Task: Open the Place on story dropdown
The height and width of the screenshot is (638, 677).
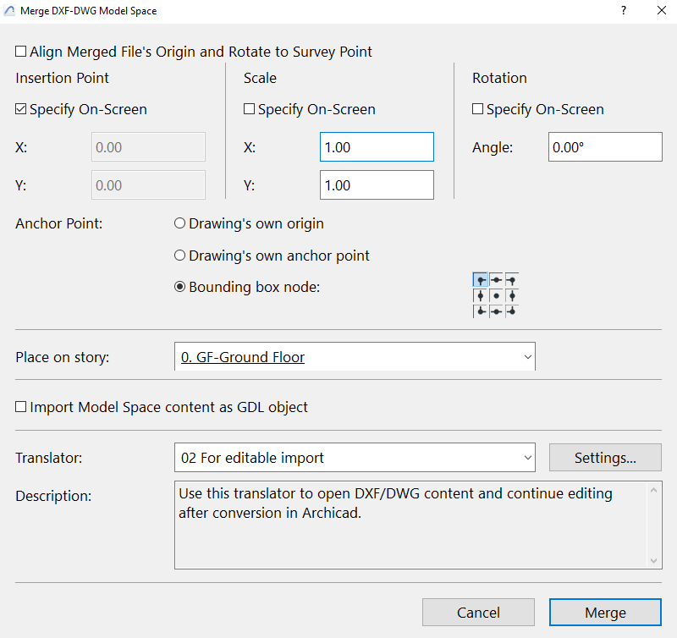Action: tap(355, 356)
